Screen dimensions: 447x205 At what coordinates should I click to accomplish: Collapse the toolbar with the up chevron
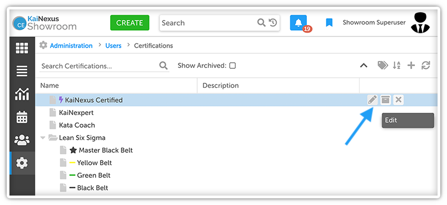point(364,66)
